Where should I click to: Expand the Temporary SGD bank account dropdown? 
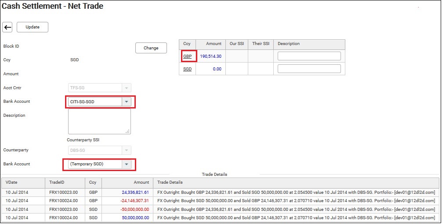tap(127, 164)
